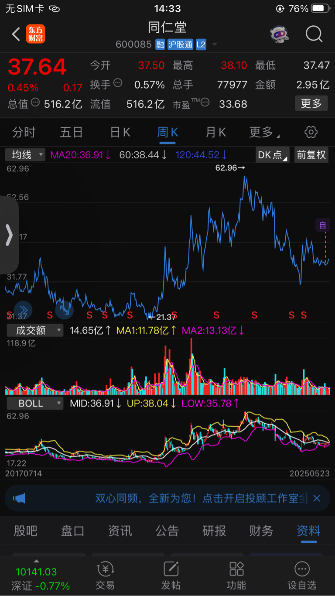Open the 成交额 indicator dropdown

[x=35, y=330]
